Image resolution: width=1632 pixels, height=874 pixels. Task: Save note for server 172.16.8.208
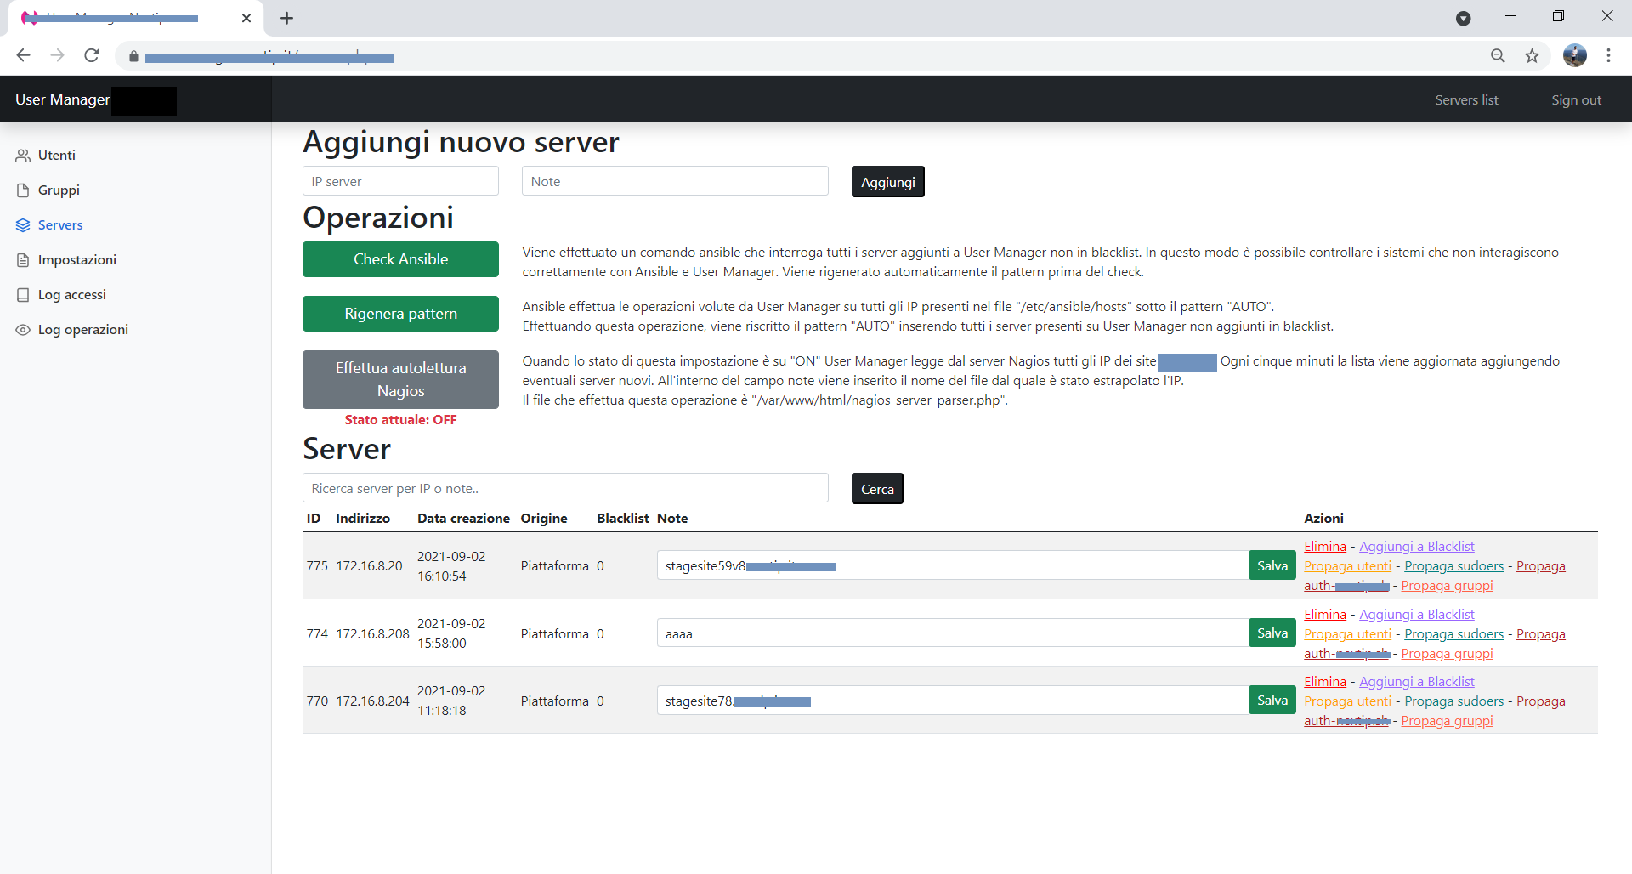(x=1272, y=633)
